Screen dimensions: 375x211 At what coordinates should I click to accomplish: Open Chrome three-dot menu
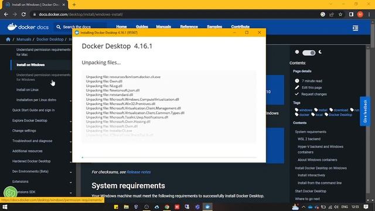(x=369, y=14)
